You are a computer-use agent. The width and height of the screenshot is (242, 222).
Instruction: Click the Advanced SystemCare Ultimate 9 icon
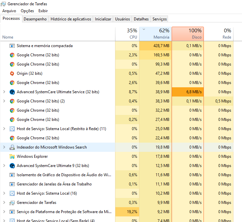pyautogui.click(x=12, y=166)
